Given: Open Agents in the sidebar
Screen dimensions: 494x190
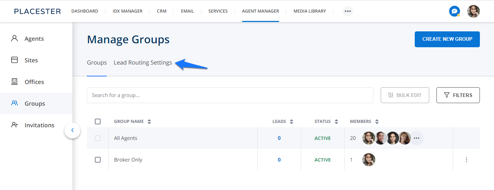Looking at the screenshot, I should point(34,39).
